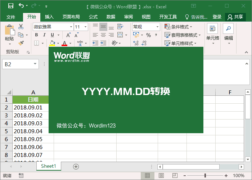Align text left

coord(95,35)
